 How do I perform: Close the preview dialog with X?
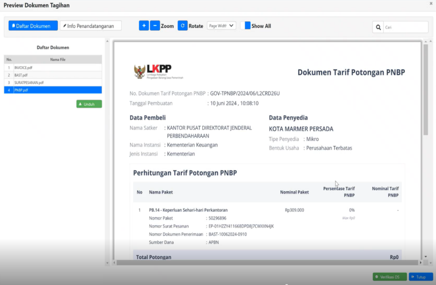431,4
